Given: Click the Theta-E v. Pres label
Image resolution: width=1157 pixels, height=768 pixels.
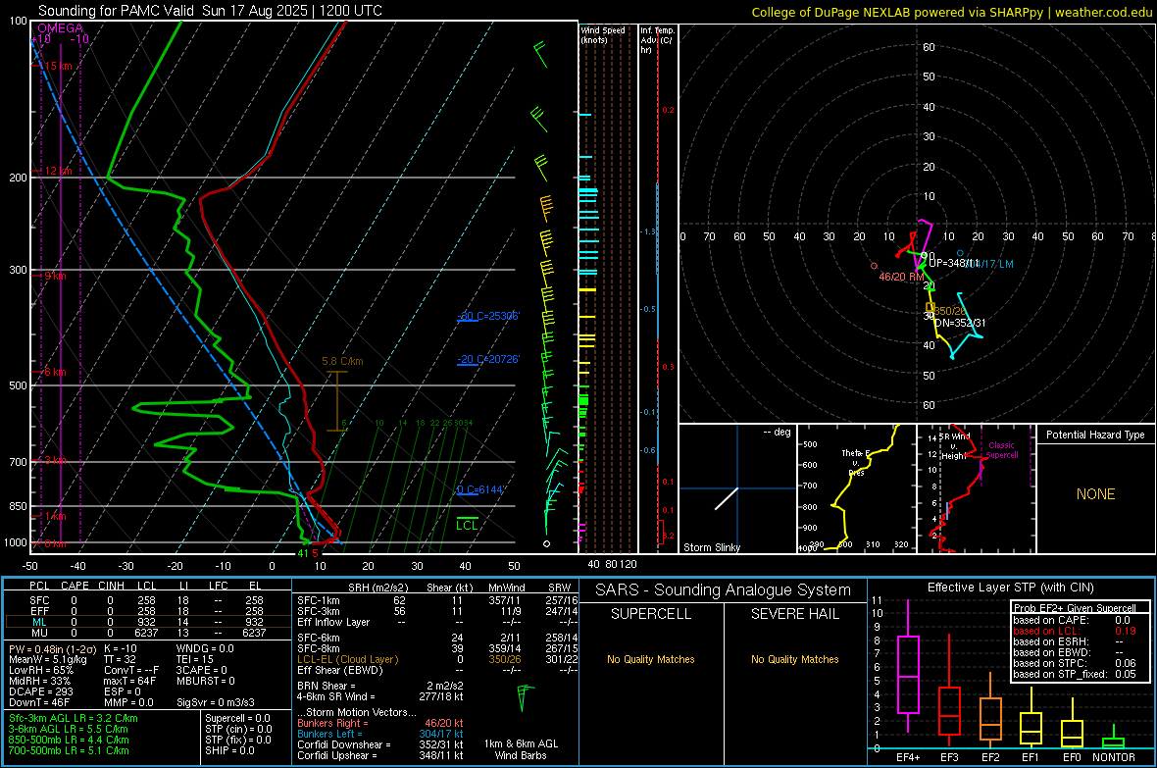Looking at the screenshot, I should (x=857, y=463).
